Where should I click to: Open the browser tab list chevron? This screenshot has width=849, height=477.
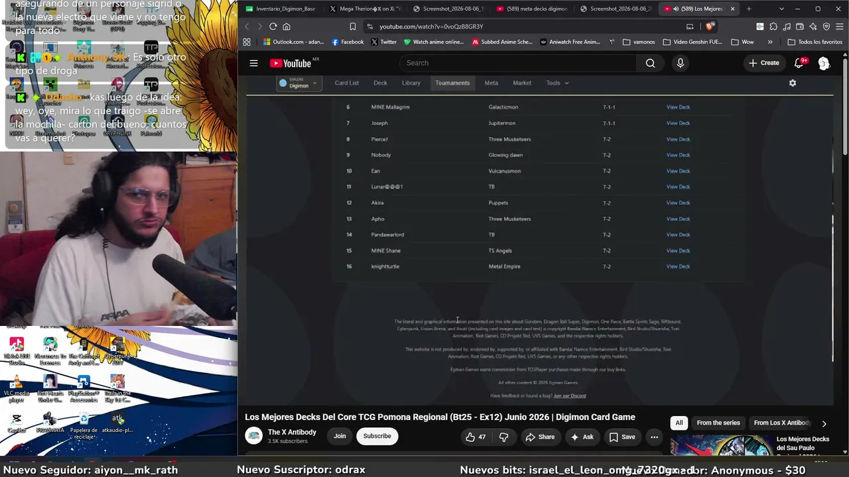781,9
